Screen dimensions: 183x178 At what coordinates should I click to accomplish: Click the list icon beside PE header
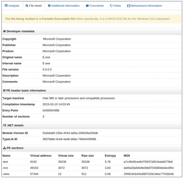pyautogui.click(x=4, y=91)
